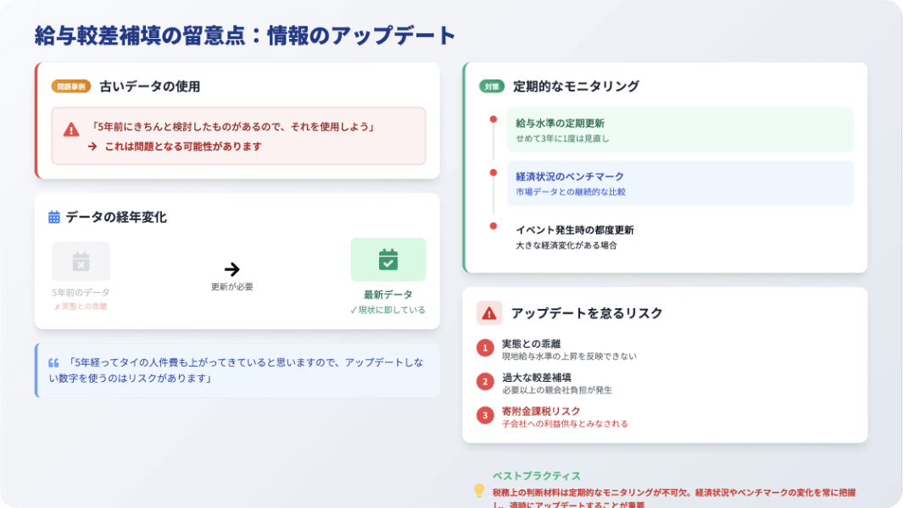Click the red circle number 1 badge
Screen dimensions: 904x508
tap(485, 348)
